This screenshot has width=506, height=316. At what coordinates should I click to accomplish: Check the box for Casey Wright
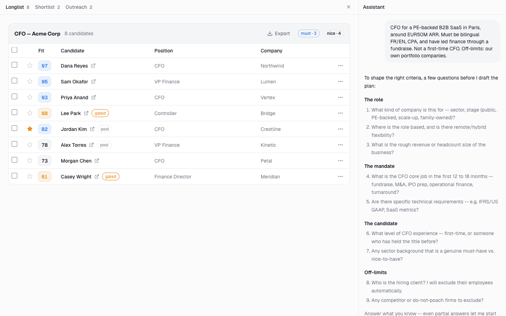(14, 176)
